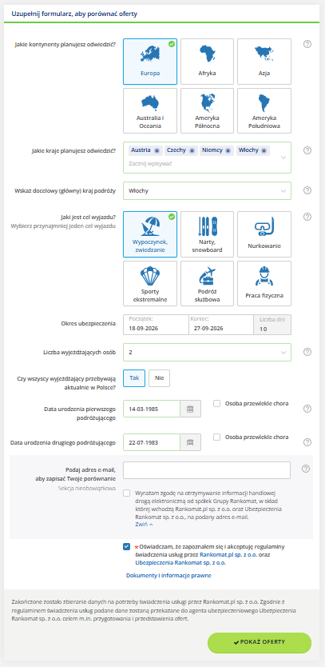The width and height of the screenshot is (325, 667).
Task: Choose the Nurkowanie diving mask tile
Action: 264,234
